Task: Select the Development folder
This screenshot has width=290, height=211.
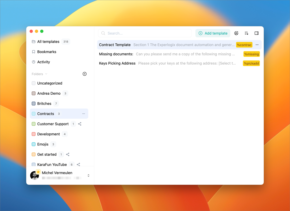Action: click(x=49, y=134)
